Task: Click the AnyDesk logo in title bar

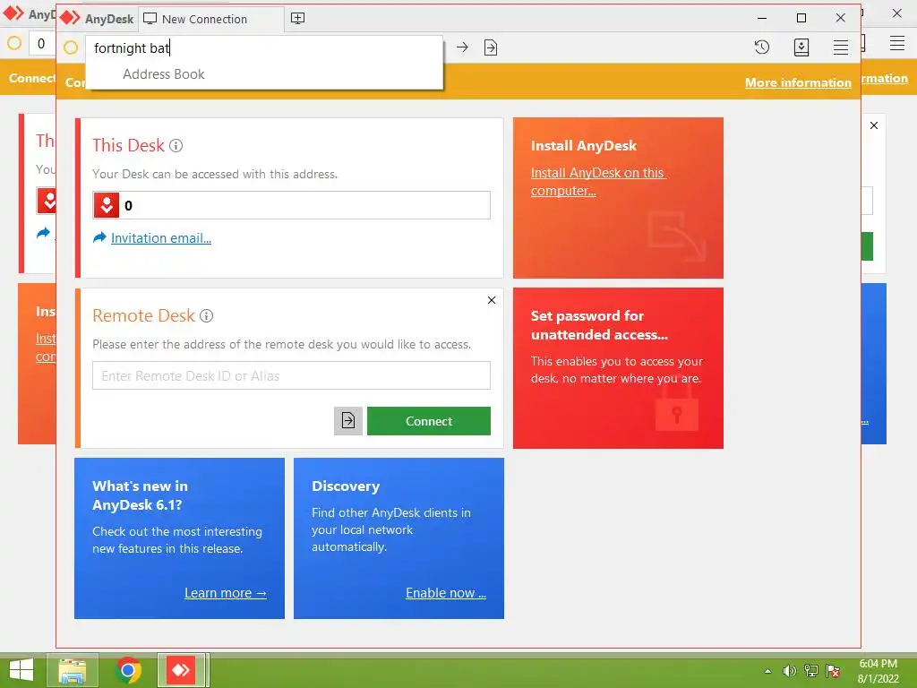Action: [x=70, y=18]
